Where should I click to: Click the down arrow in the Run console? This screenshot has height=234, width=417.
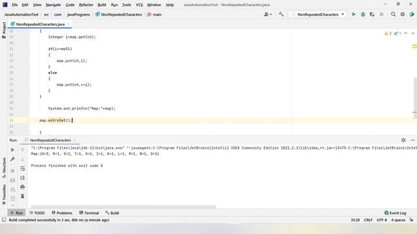pos(23,159)
